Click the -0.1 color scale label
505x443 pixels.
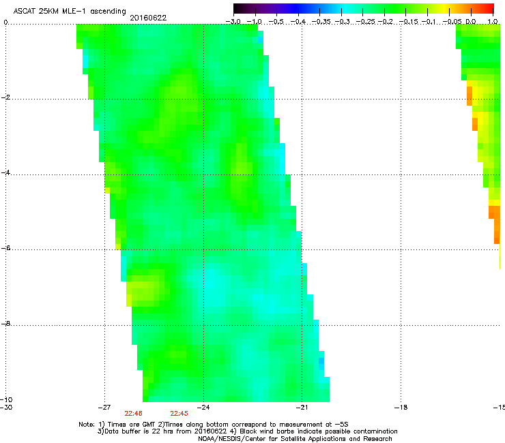[429, 22]
